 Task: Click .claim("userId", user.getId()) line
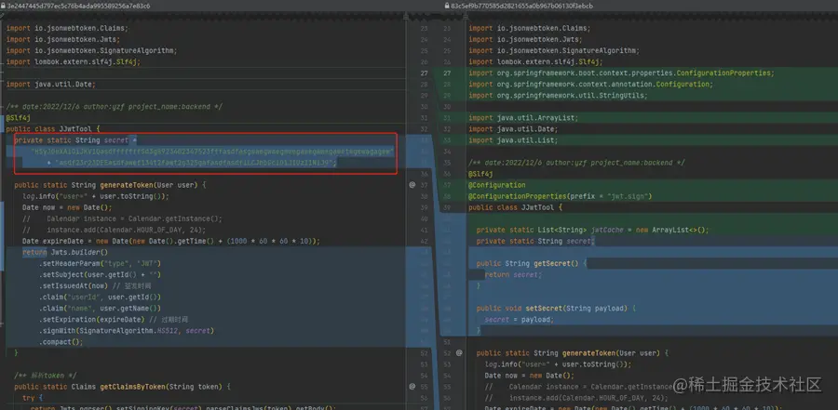[100, 298]
